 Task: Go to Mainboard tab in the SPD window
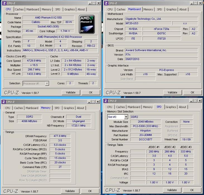pyautogui.click(x=134, y=107)
